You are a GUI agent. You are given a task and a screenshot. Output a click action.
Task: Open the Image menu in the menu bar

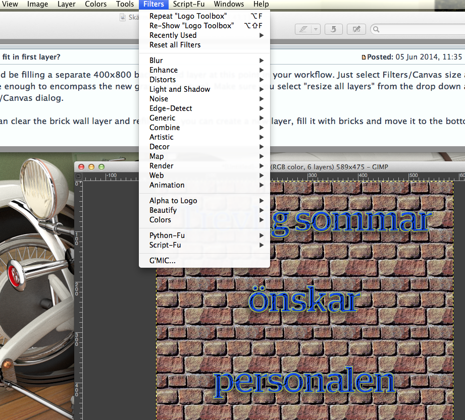[x=37, y=4]
